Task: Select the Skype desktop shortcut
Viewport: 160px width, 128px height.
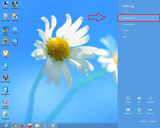Action: 6,66
